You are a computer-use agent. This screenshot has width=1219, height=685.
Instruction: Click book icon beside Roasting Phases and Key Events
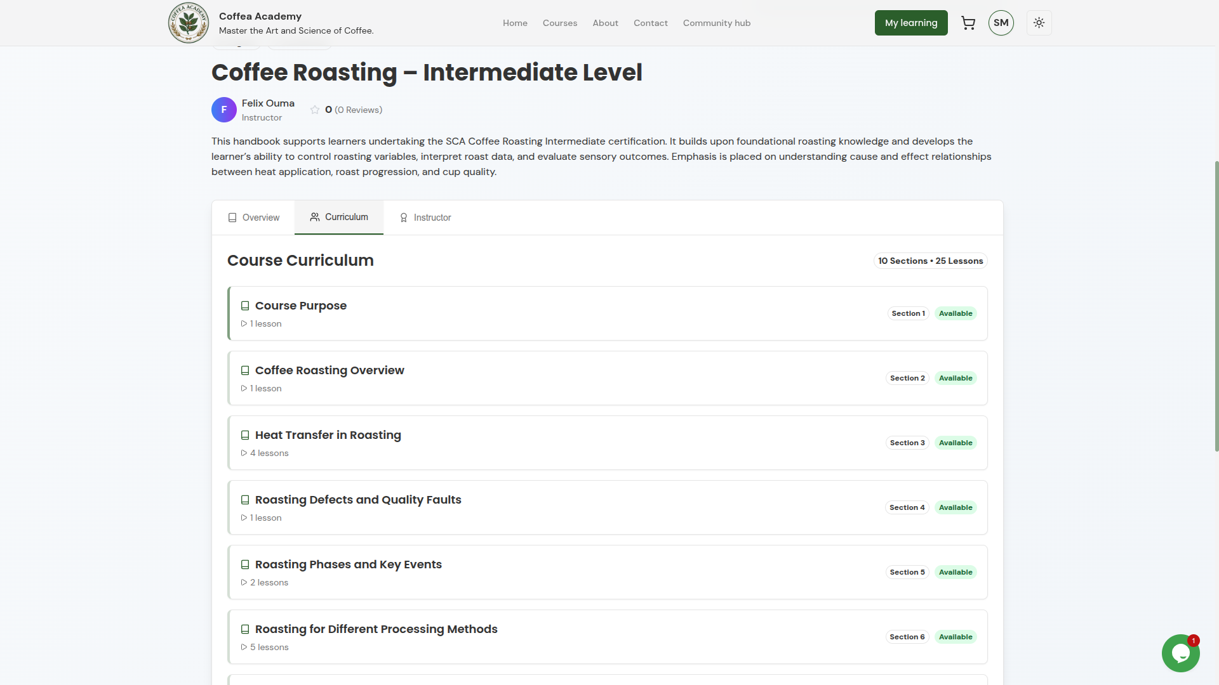(245, 564)
